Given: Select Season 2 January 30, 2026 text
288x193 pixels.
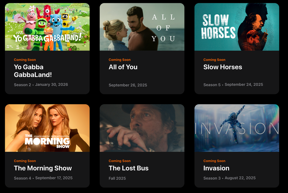Looking at the screenshot, I should click(41, 85).
